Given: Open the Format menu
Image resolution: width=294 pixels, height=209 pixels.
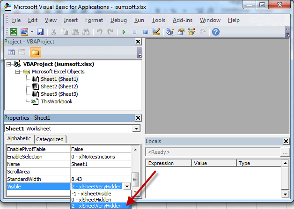Looking at the screenshot, I should coord(94,20).
